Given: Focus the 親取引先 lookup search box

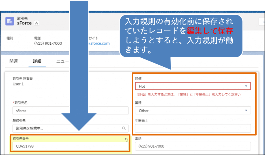Looking at the screenshot, I should tap(67, 128).
